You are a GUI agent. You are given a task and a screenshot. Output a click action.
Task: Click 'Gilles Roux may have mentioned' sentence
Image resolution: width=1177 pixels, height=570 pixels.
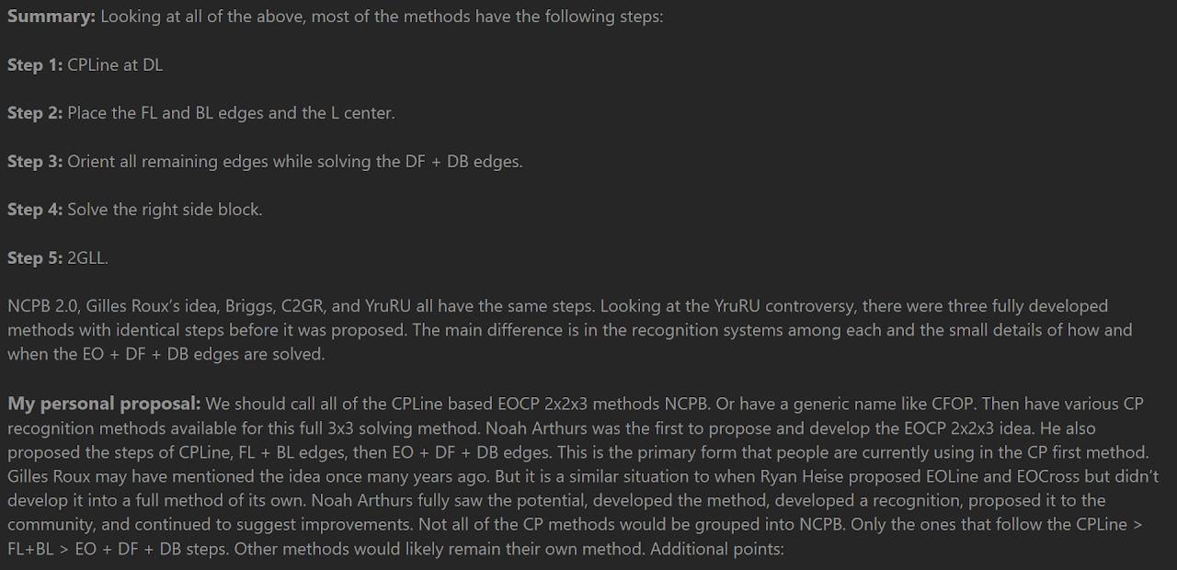tap(121, 476)
